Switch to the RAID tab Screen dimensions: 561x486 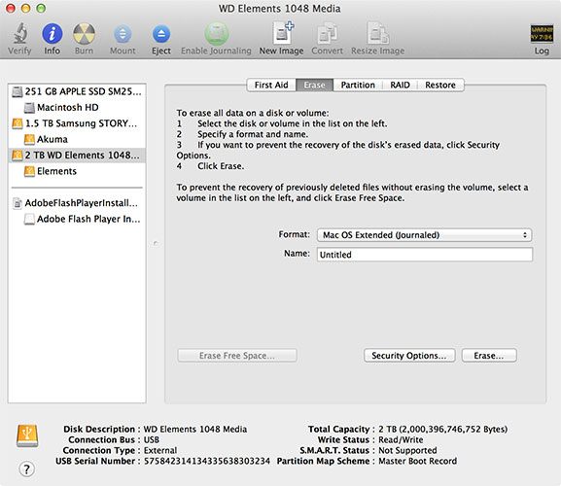tap(400, 86)
